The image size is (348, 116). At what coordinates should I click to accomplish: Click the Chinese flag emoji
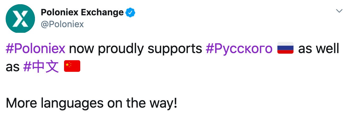[72, 67]
